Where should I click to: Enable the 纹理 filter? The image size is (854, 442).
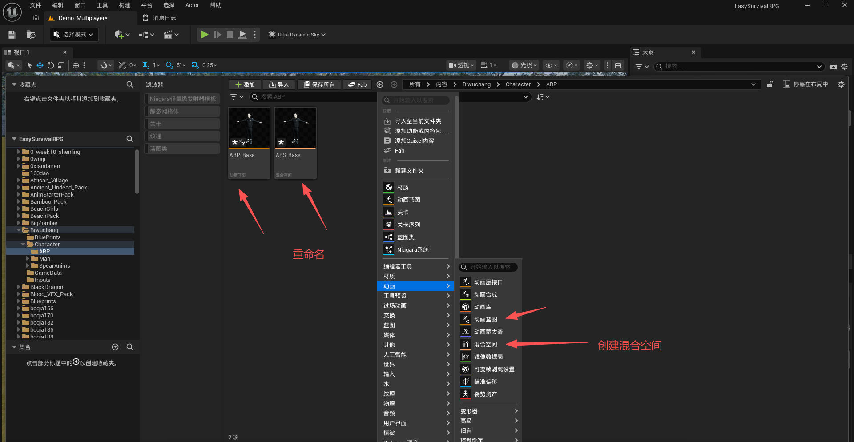182,137
